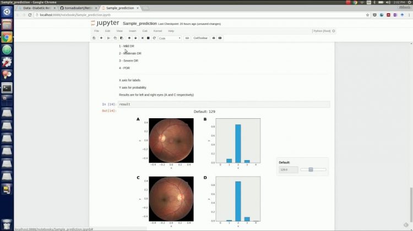Screen dimensions: 413x231
Task: Select the Sample_prediction browser tab
Action: pyautogui.click(x=120, y=8)
